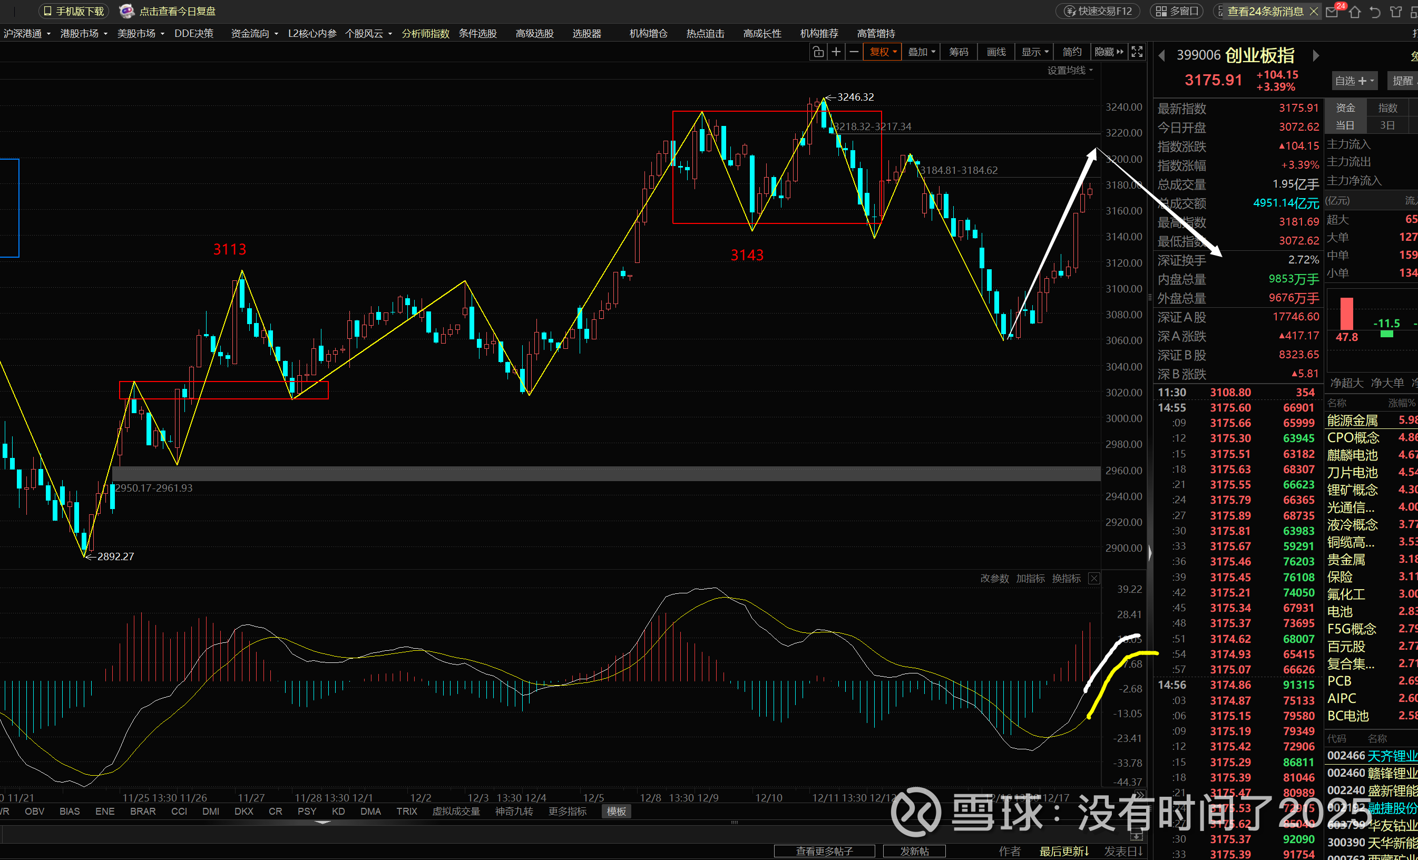Click the 能源金属 sector row

coord(1352,420)
